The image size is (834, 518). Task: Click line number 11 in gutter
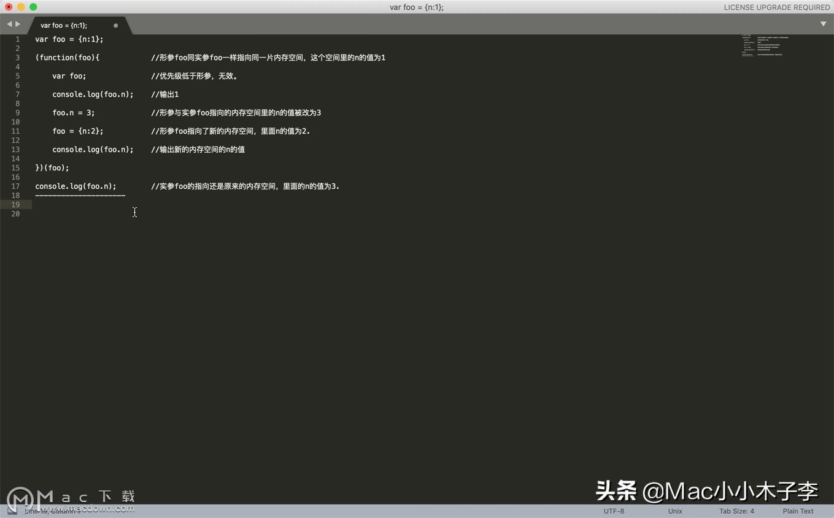click(15, 131)
